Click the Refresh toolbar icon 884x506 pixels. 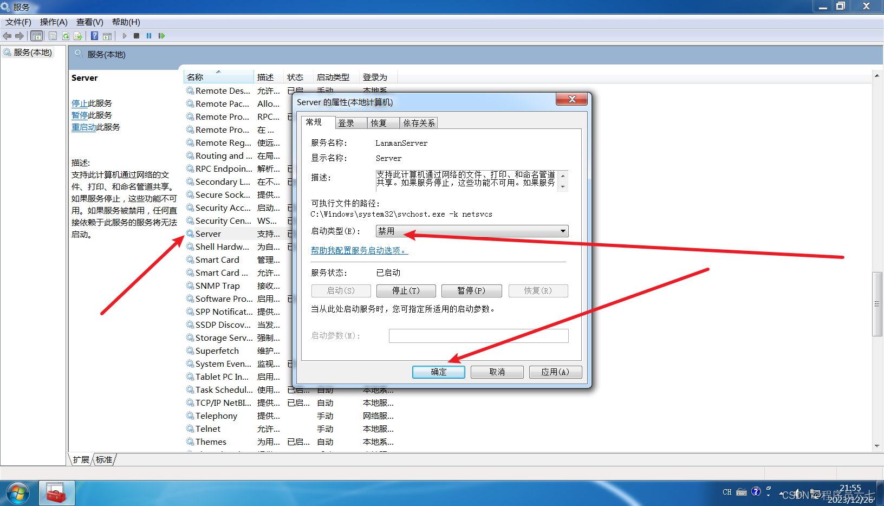click(66, 36)
